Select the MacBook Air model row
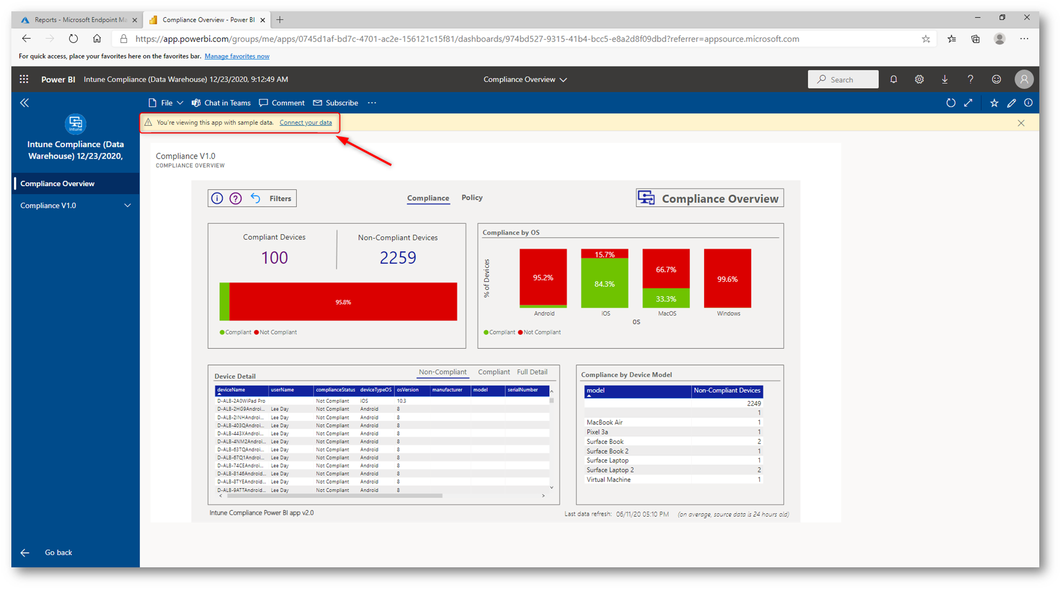The height and width of the screenshot is (590, 1062). click(673, 422)
